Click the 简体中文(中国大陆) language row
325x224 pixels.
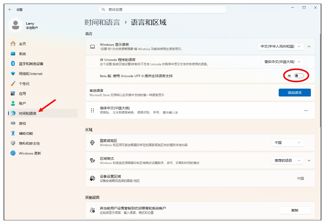(200, 110)
